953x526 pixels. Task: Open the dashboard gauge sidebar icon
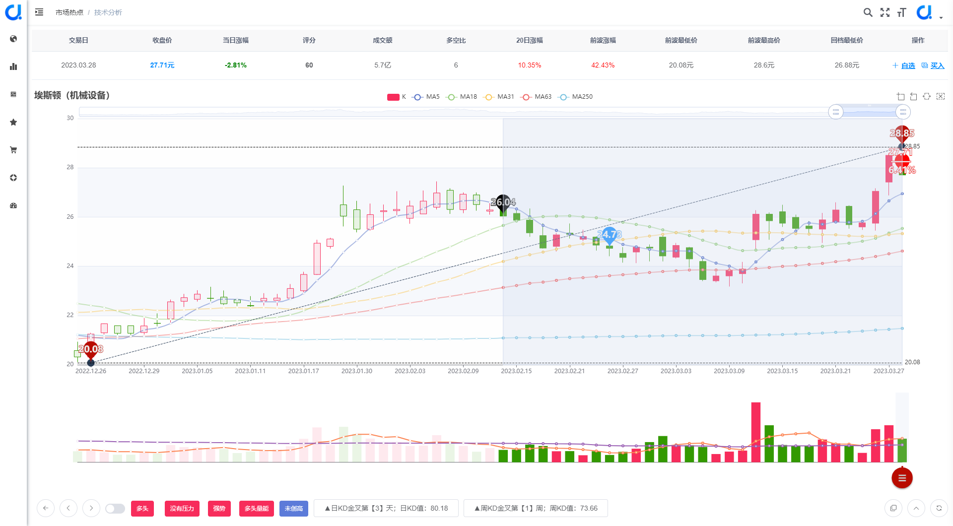click(x=13, y=205)
